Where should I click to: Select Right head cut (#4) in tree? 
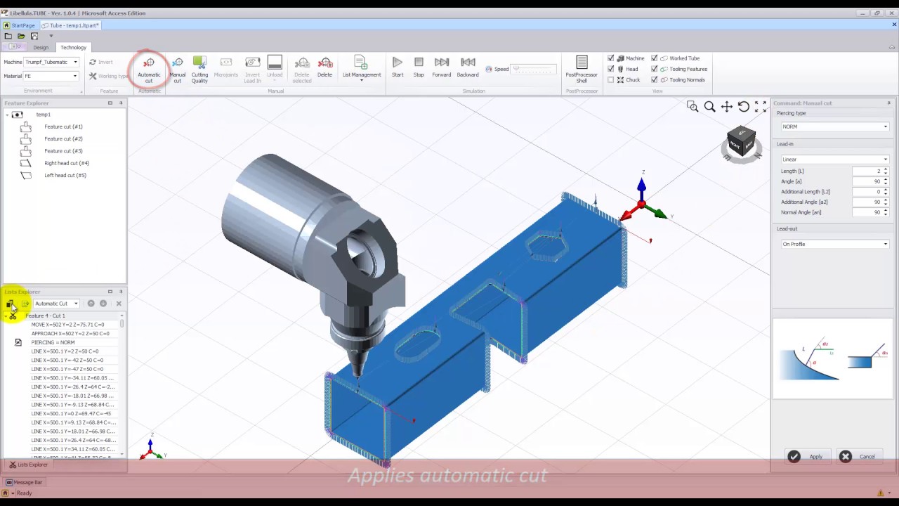tap(67, 163)
